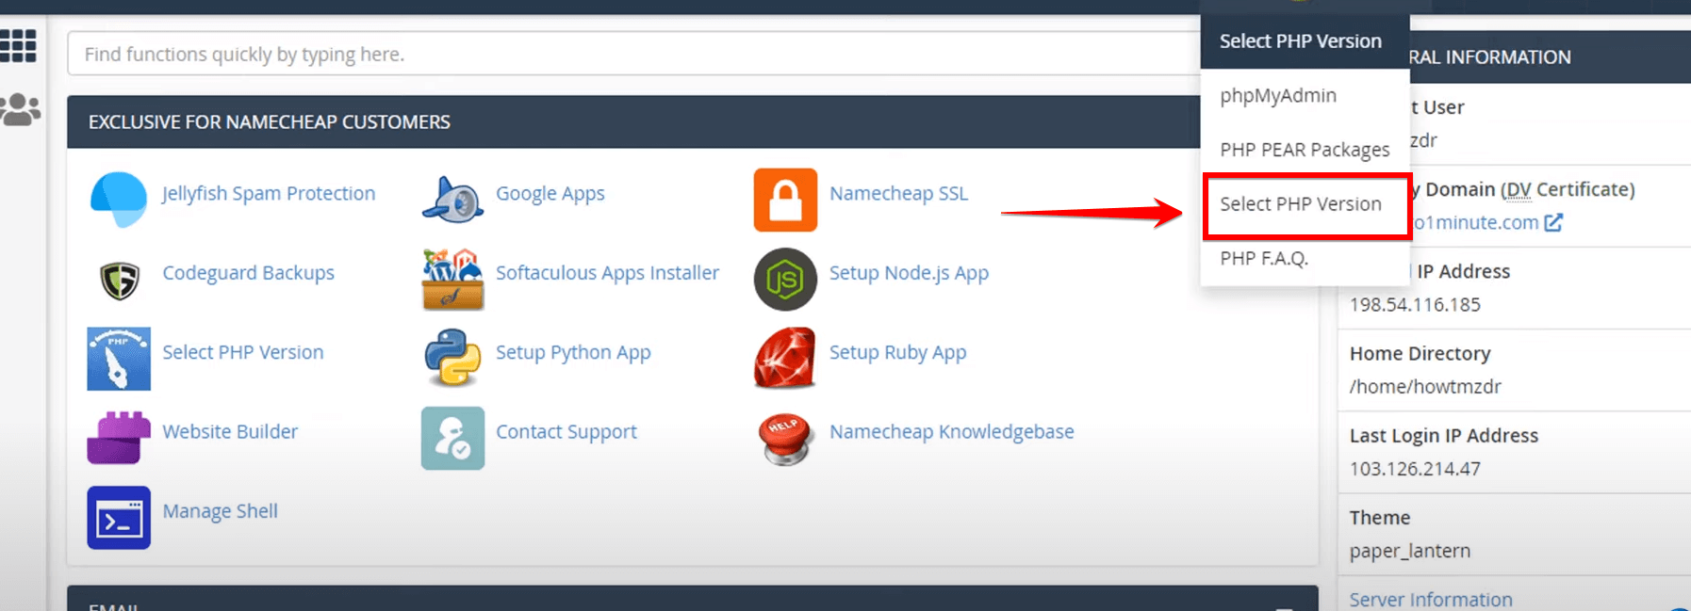Viewport: 1691px width, 611px height.
Task: Open the apps grid icon in sidebar
Action: coord(19,45)
